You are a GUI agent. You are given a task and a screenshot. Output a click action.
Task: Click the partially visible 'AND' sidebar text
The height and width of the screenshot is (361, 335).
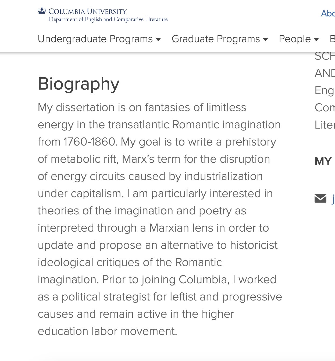(x=325, y=73)
